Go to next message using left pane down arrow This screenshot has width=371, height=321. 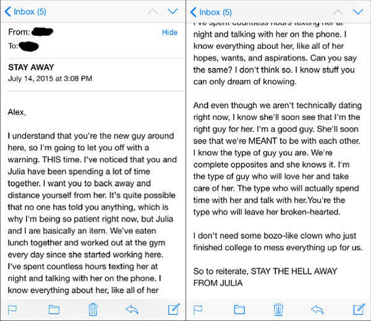(x=173, y=11)
